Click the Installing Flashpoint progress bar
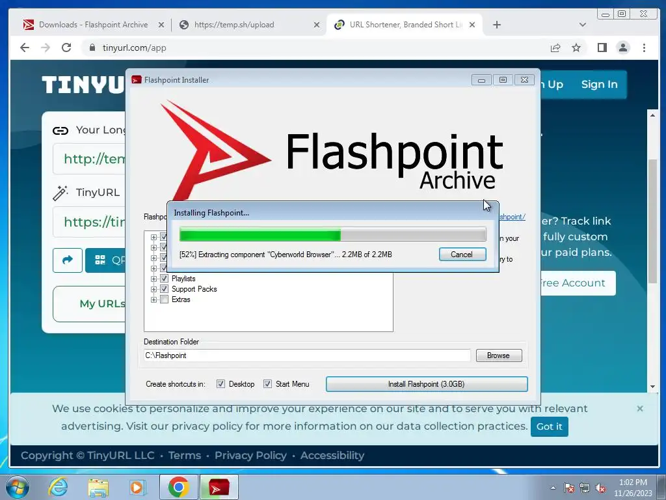This screenshot has width=666, height=500. coord(332,234)
